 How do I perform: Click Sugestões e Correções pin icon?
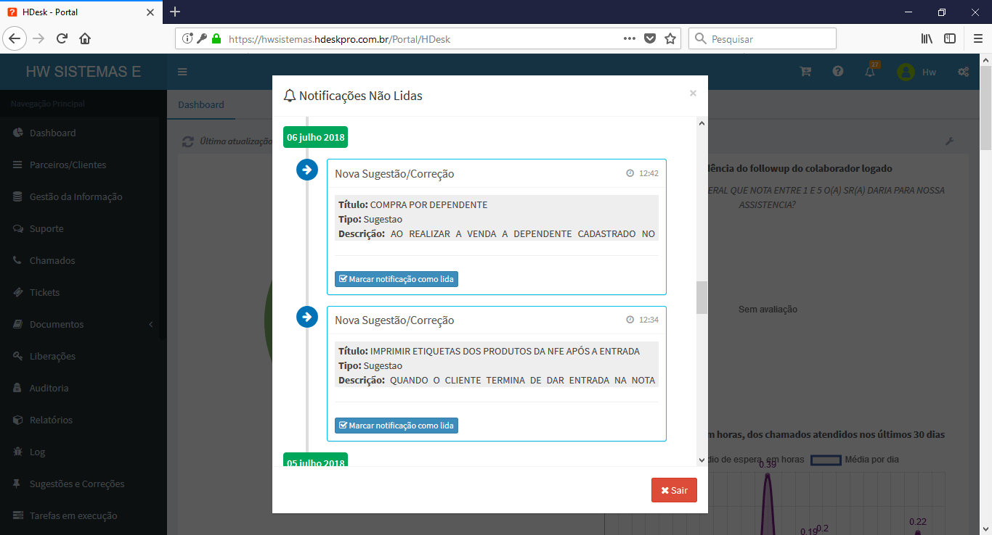click(17, 484)
